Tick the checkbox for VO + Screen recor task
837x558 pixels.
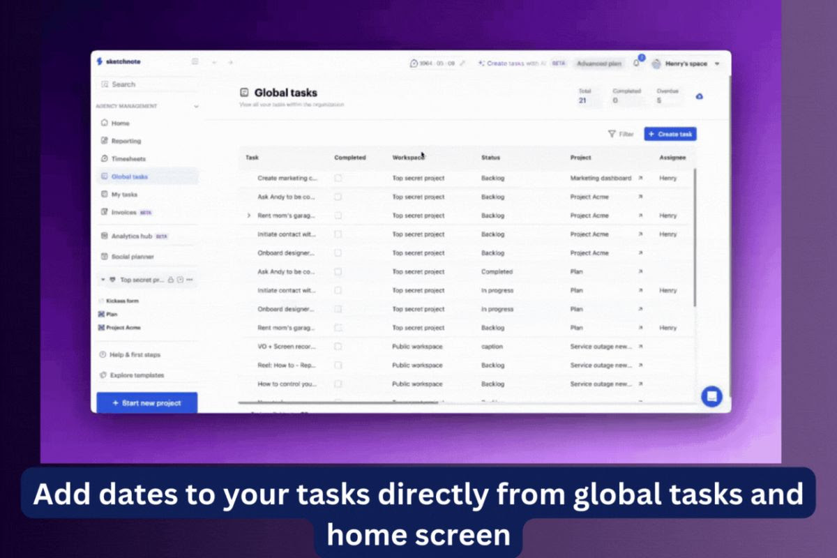point(338,347)
